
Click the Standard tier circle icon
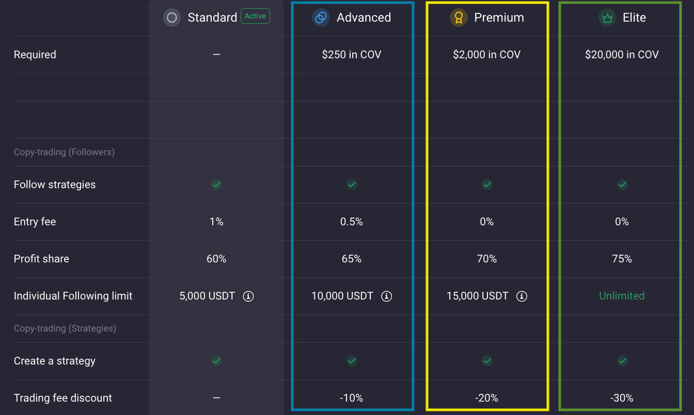point(172,18)
